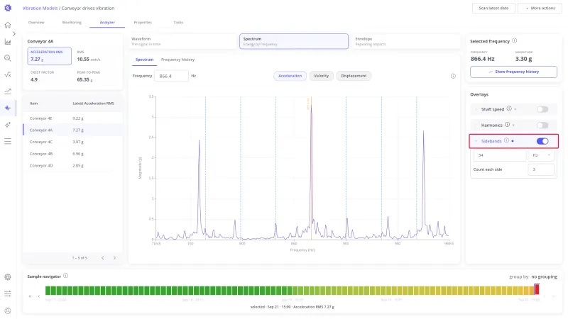Open the sideband Hz unit dropdown
Viewport: 568px width, 319px height.
pos(541,155)
